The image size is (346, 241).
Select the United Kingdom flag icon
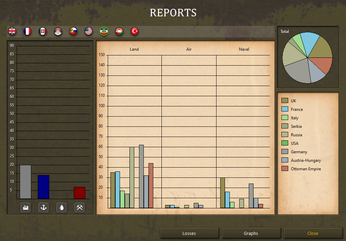[x=12, y=31]
